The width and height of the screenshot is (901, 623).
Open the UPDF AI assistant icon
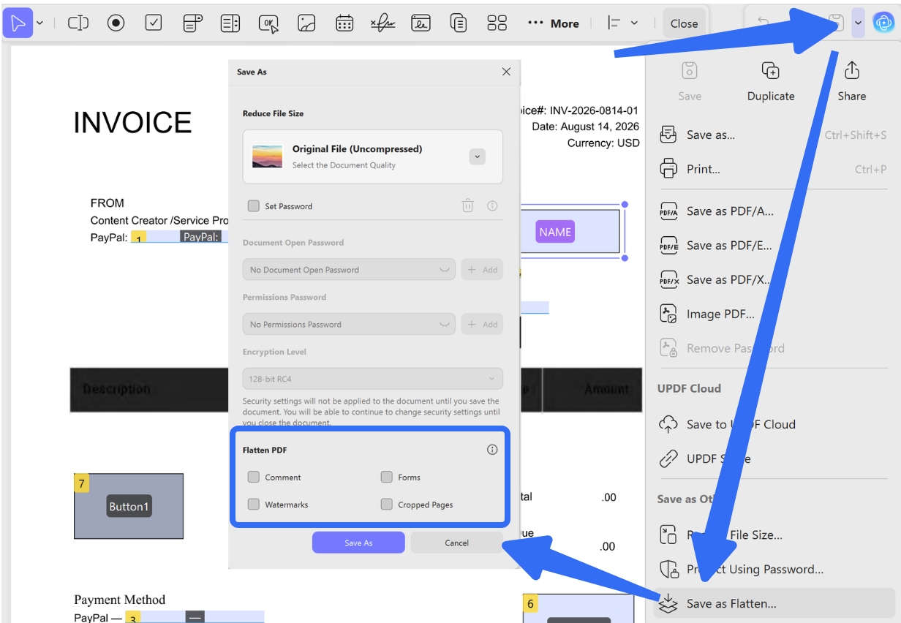point(884,23)
